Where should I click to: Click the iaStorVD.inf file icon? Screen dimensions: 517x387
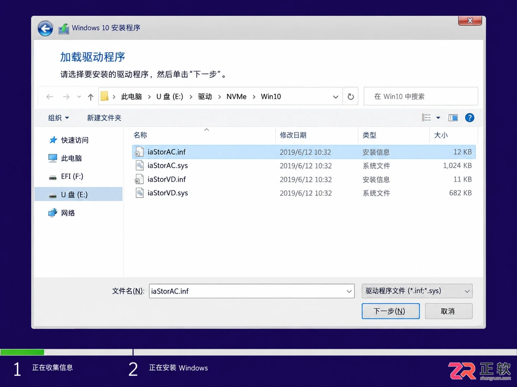pyautogui.click(x=139, y=179)
